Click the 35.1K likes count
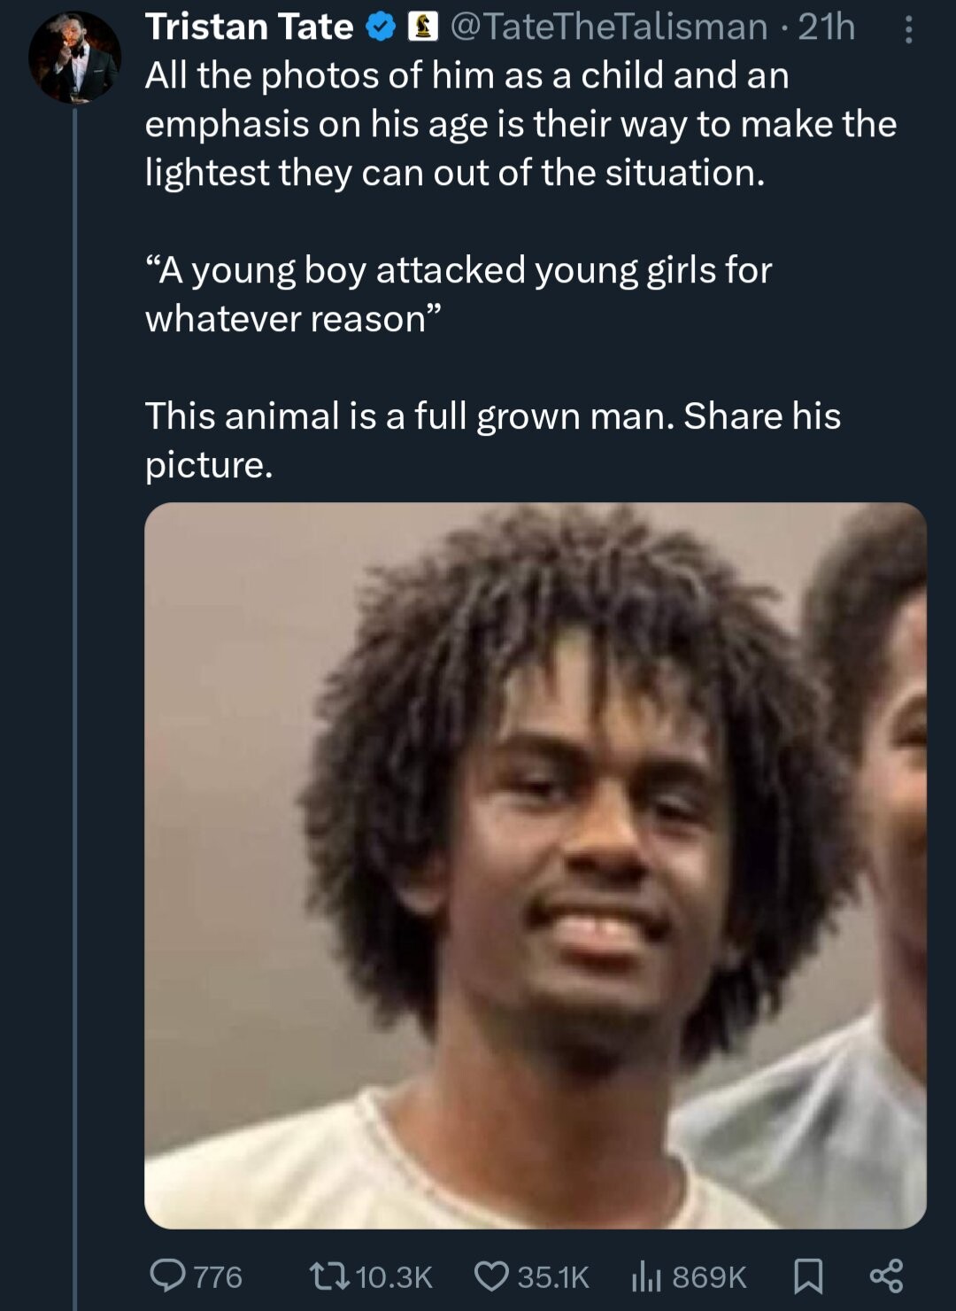 click(552, 1276)
